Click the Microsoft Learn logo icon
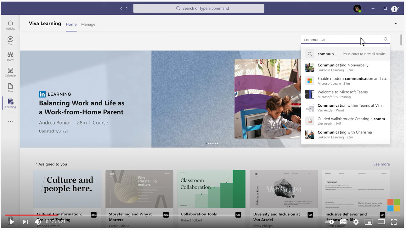The width and height of the screenshot is (406, 230). tap(310, 81)
